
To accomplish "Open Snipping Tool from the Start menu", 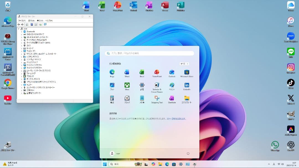I will pyautogui.click(x=157, y=99).
